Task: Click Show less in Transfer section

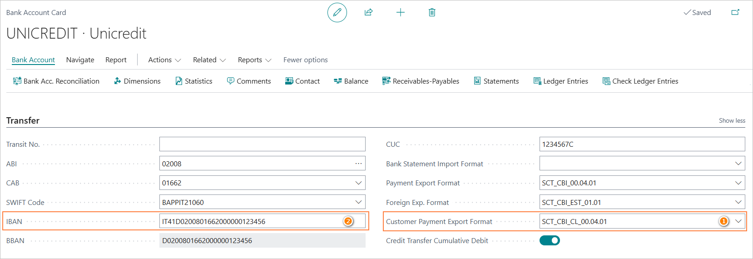Action: (732, 120)
